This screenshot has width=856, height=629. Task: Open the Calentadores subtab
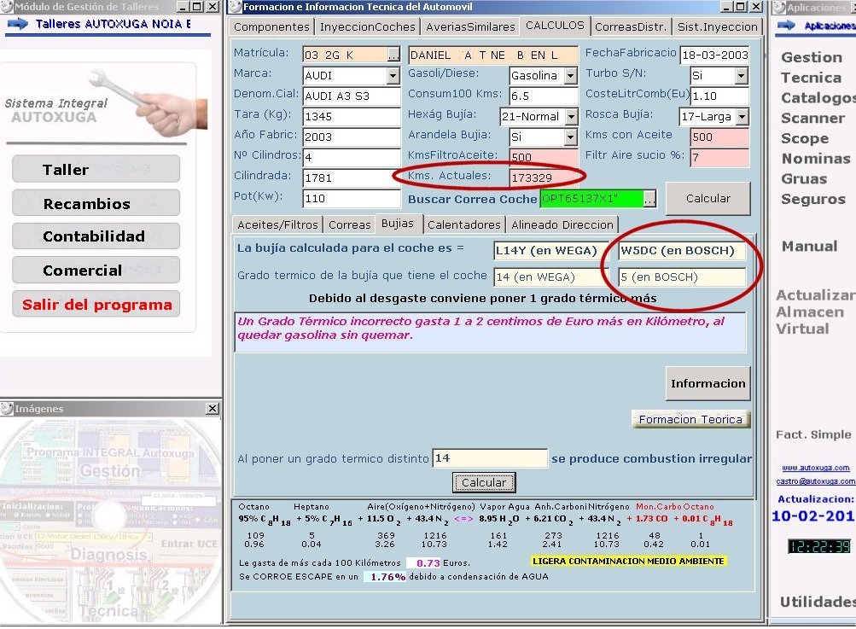[463, 224]
